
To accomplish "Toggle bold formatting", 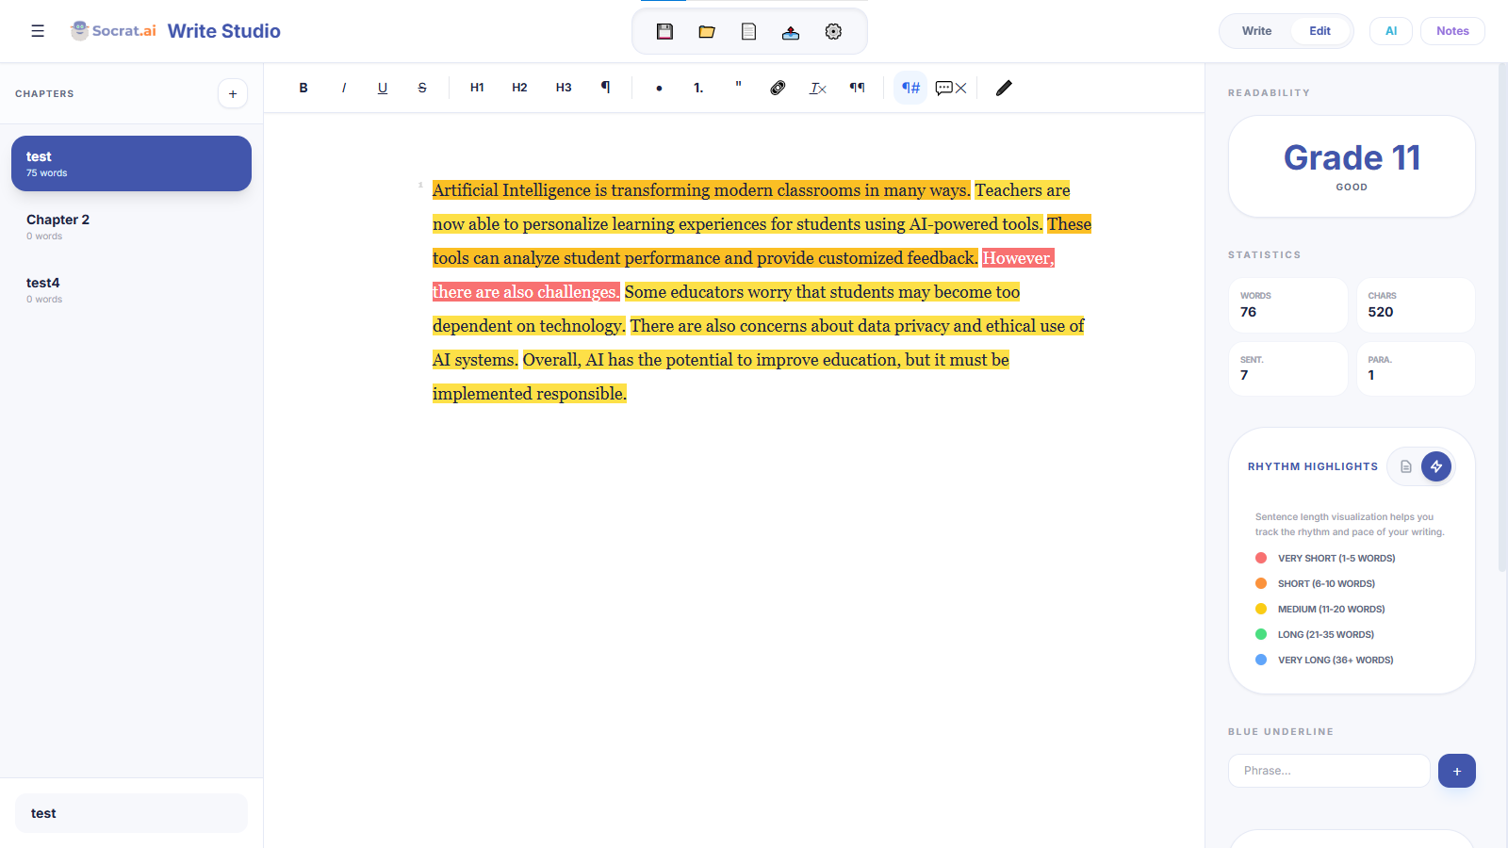I will click(x=303, y=88).
